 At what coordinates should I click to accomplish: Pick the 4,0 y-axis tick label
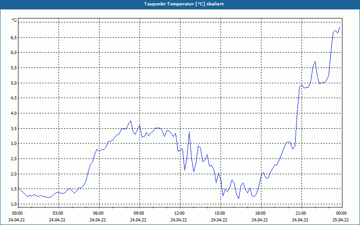(14, 113)
